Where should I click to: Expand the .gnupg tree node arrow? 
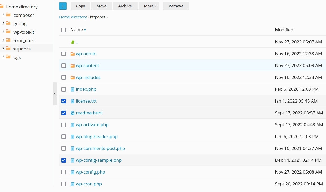[x=3, y=23]
